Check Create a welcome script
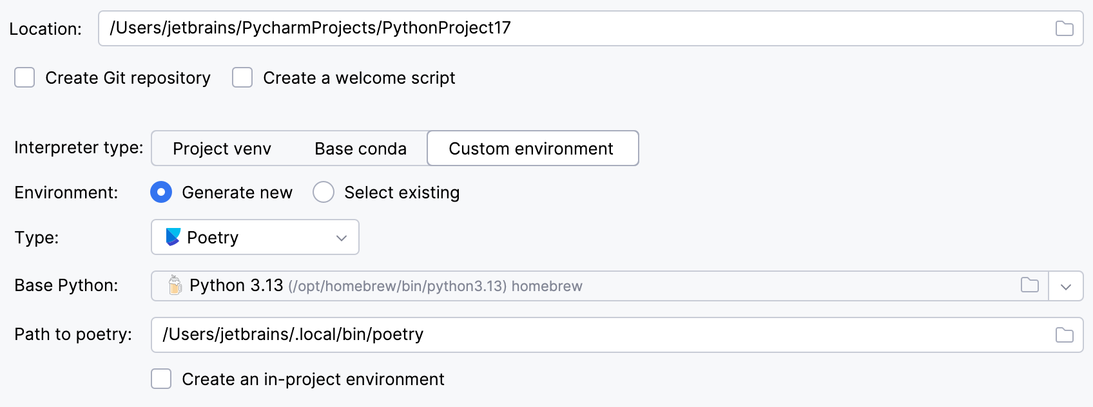1093x407 pixels. point(242,78)
